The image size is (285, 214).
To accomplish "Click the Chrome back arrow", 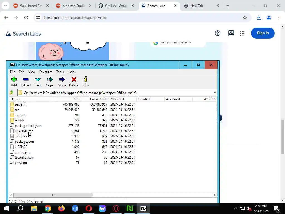I will pyautogui.click(x=6, y=18).
